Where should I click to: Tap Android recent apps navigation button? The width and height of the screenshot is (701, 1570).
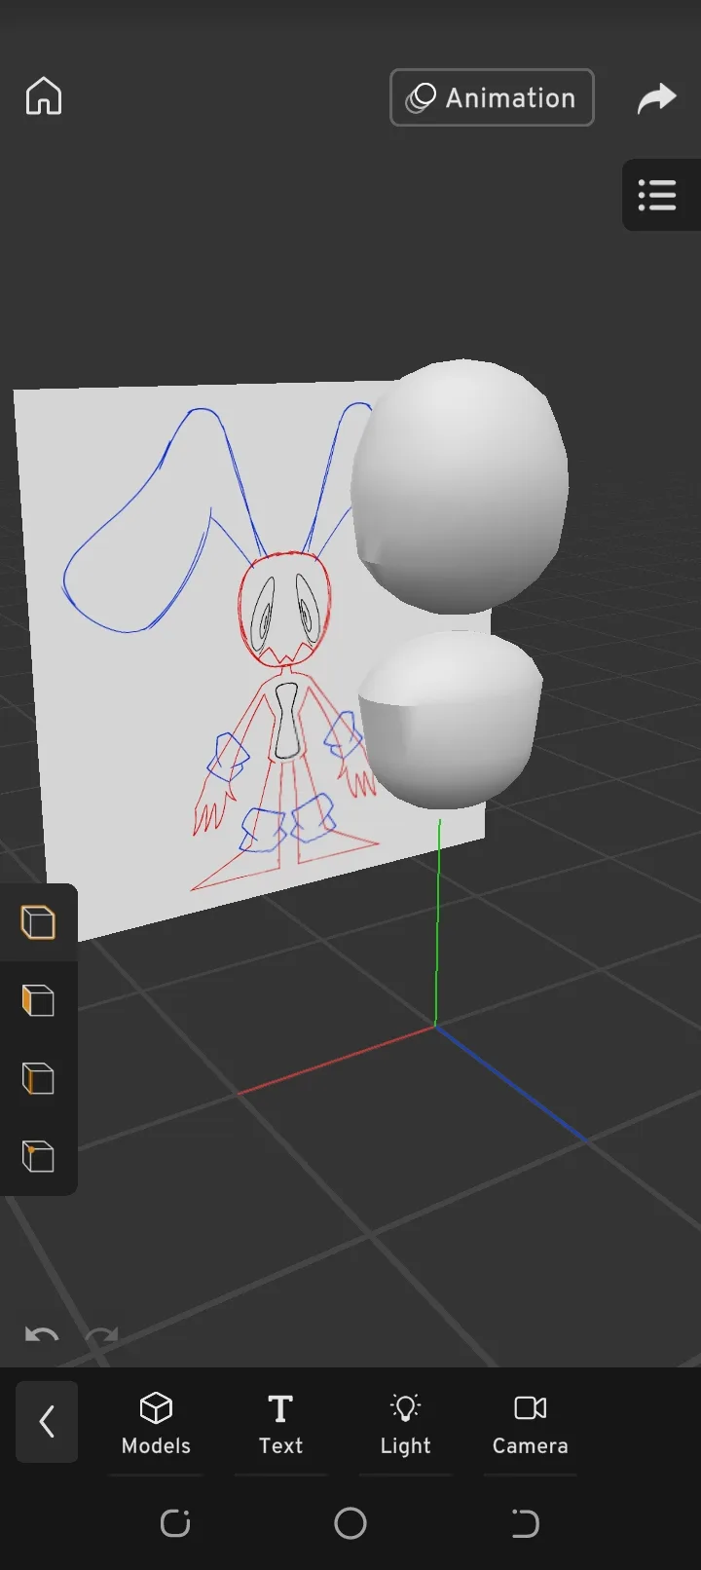[175, 1523]
